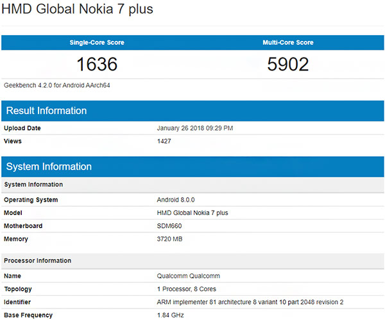Click the Views count 1427
Viewport: 385px width, 320px height.
coord(164,141)
